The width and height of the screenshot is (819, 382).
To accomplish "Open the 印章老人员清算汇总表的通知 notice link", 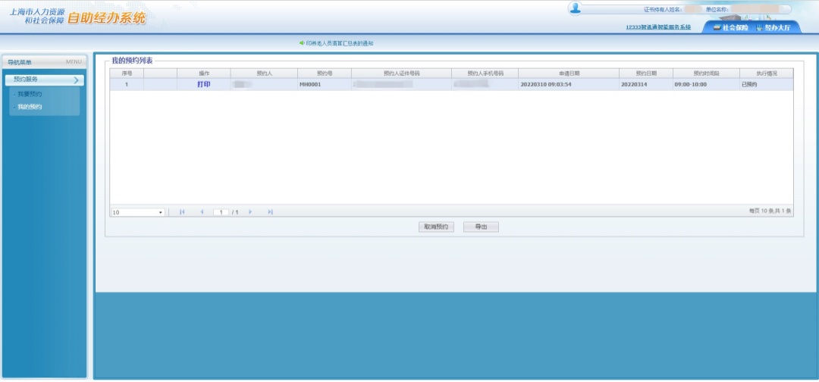I will click(340, 43).
